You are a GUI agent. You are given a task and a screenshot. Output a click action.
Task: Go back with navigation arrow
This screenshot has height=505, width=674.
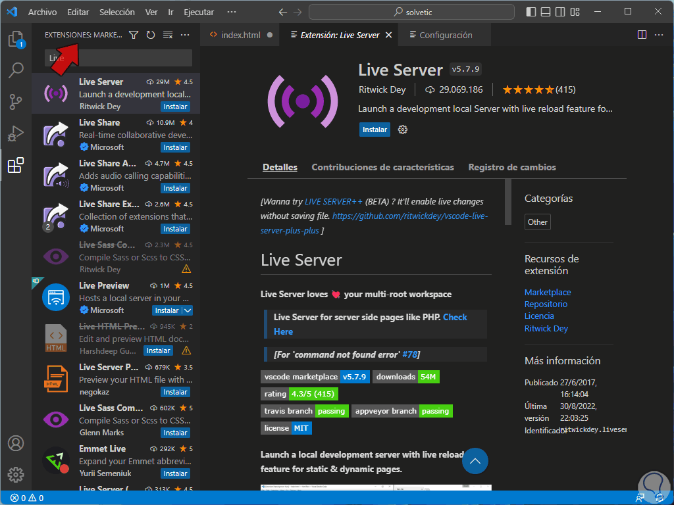point(283,12)
